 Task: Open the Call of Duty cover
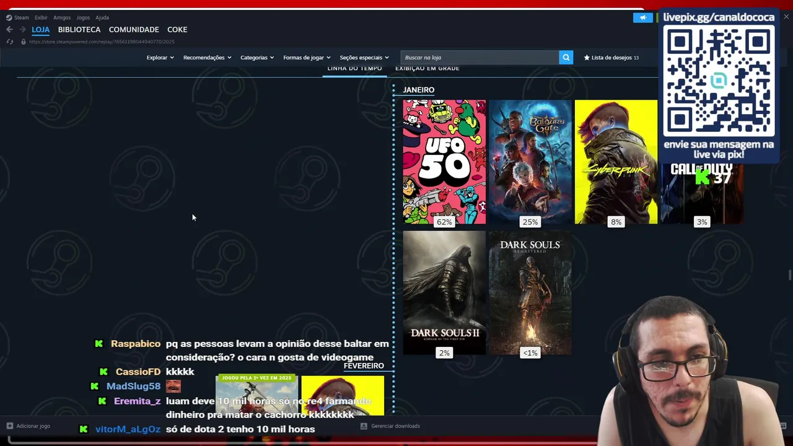click(702, 193)
